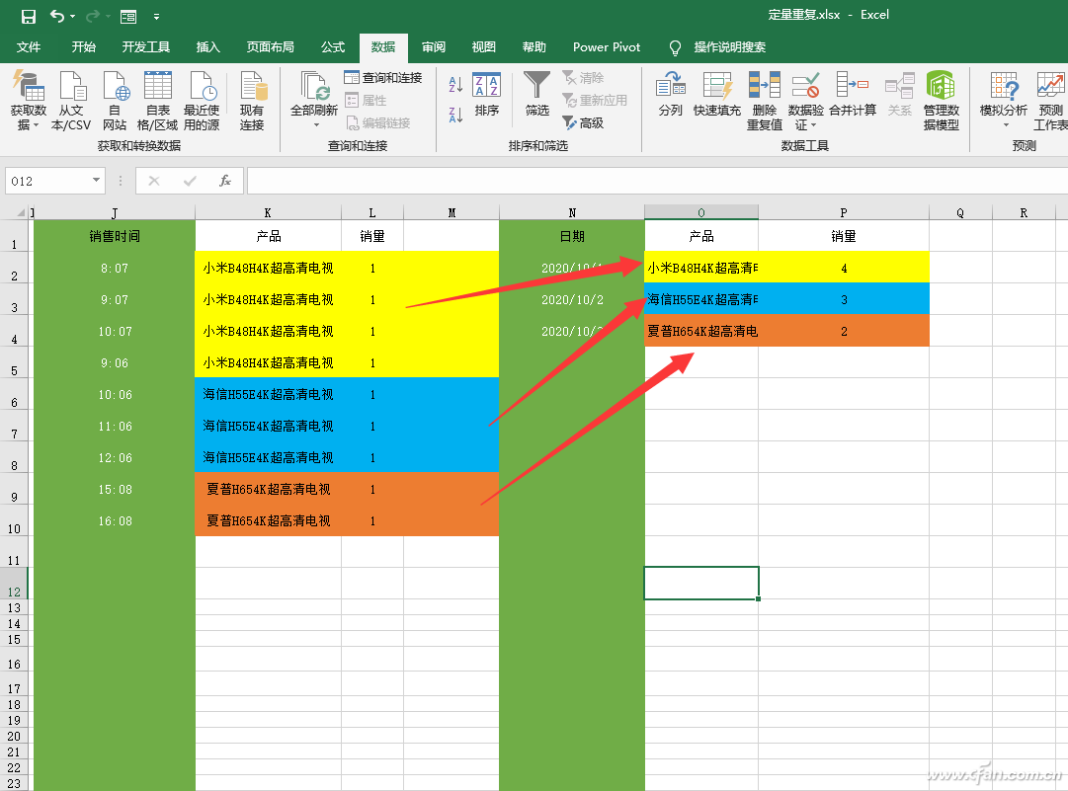Click the formula bar input area
1068x791 pixels.
(657, 181)
